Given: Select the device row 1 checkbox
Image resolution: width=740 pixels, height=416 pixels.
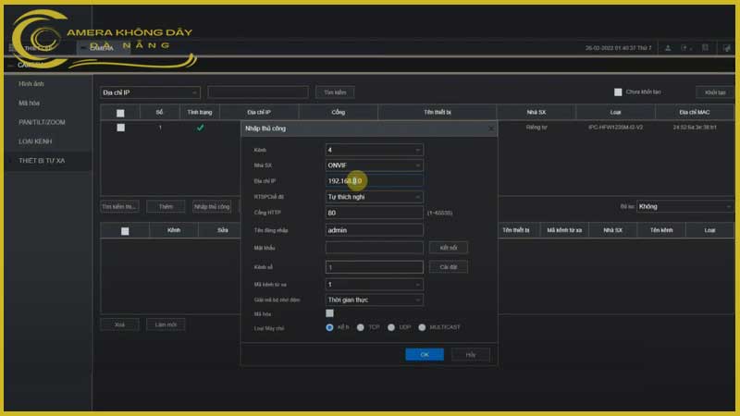Looking at the screenshot, I should point(120,128).
